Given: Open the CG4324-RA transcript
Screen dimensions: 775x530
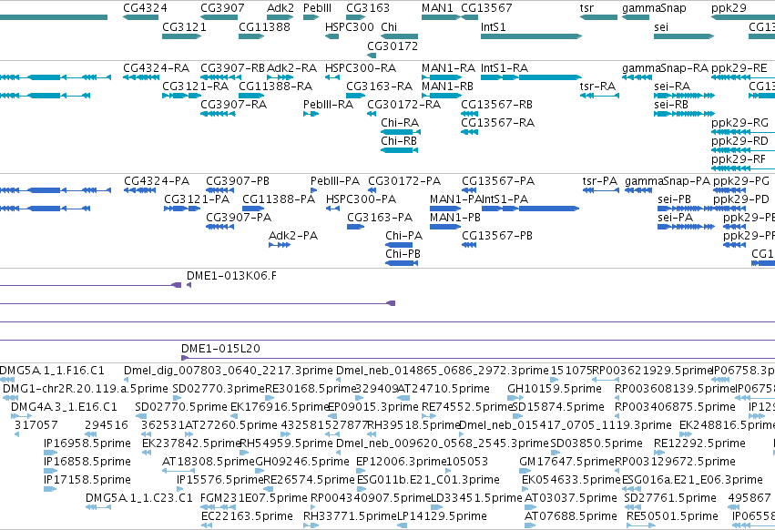Looking at the screenshot, I should pyautogui.click(x=142, y=77).
